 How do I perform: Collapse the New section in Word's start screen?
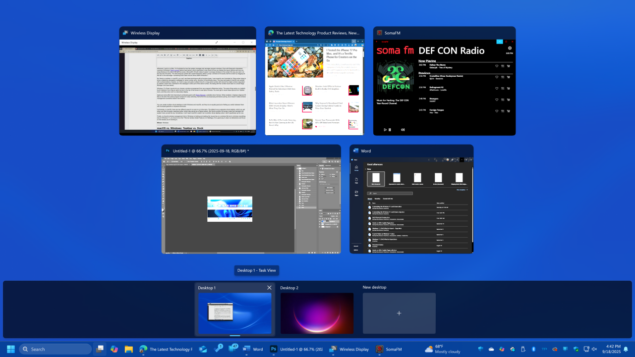pyautogui.click(x=365, y=169)
